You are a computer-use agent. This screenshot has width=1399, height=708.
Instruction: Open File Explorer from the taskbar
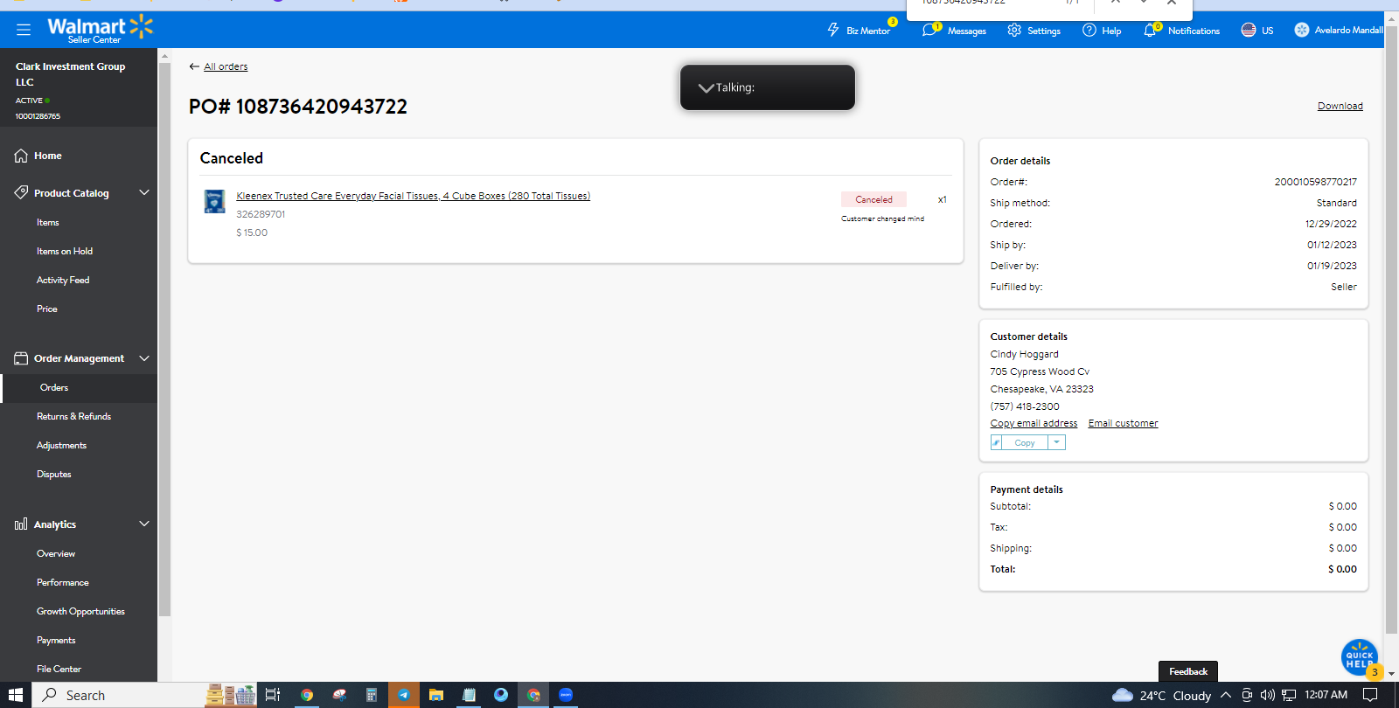(x=436, y=695)
